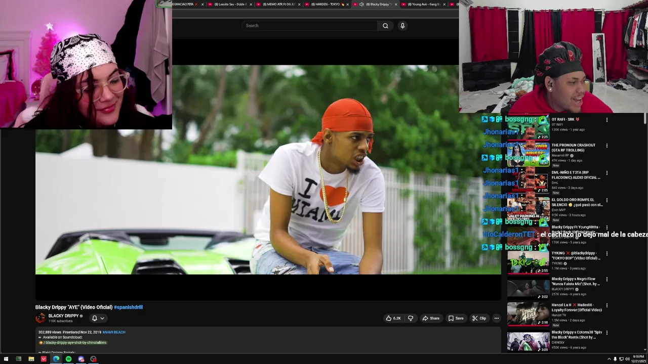Open the Hanzel TV channel name
The width and height of the screenshot is (648, 364).
coord(559,315)
